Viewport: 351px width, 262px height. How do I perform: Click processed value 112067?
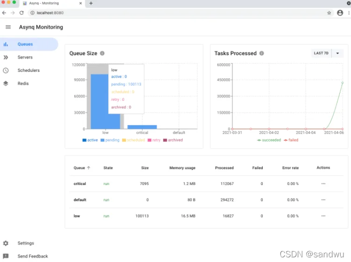pyautogui.click(x=227, y=184)
